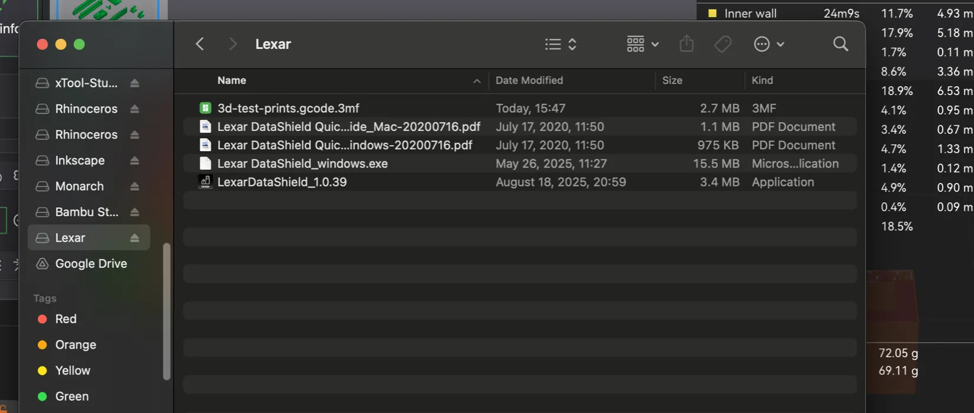The image size is (974, 413).
Task: Eject the Bambu St... volume
Action: (135, 212)
